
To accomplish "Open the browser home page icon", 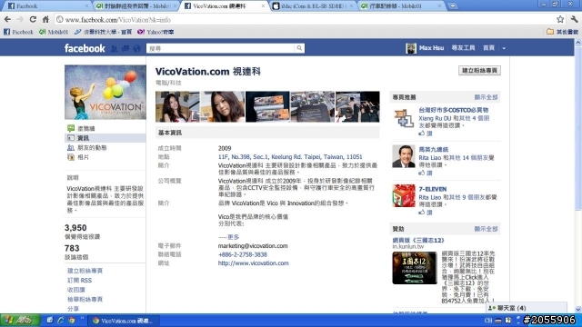I will pyautogui.click(x=45, y=19).
